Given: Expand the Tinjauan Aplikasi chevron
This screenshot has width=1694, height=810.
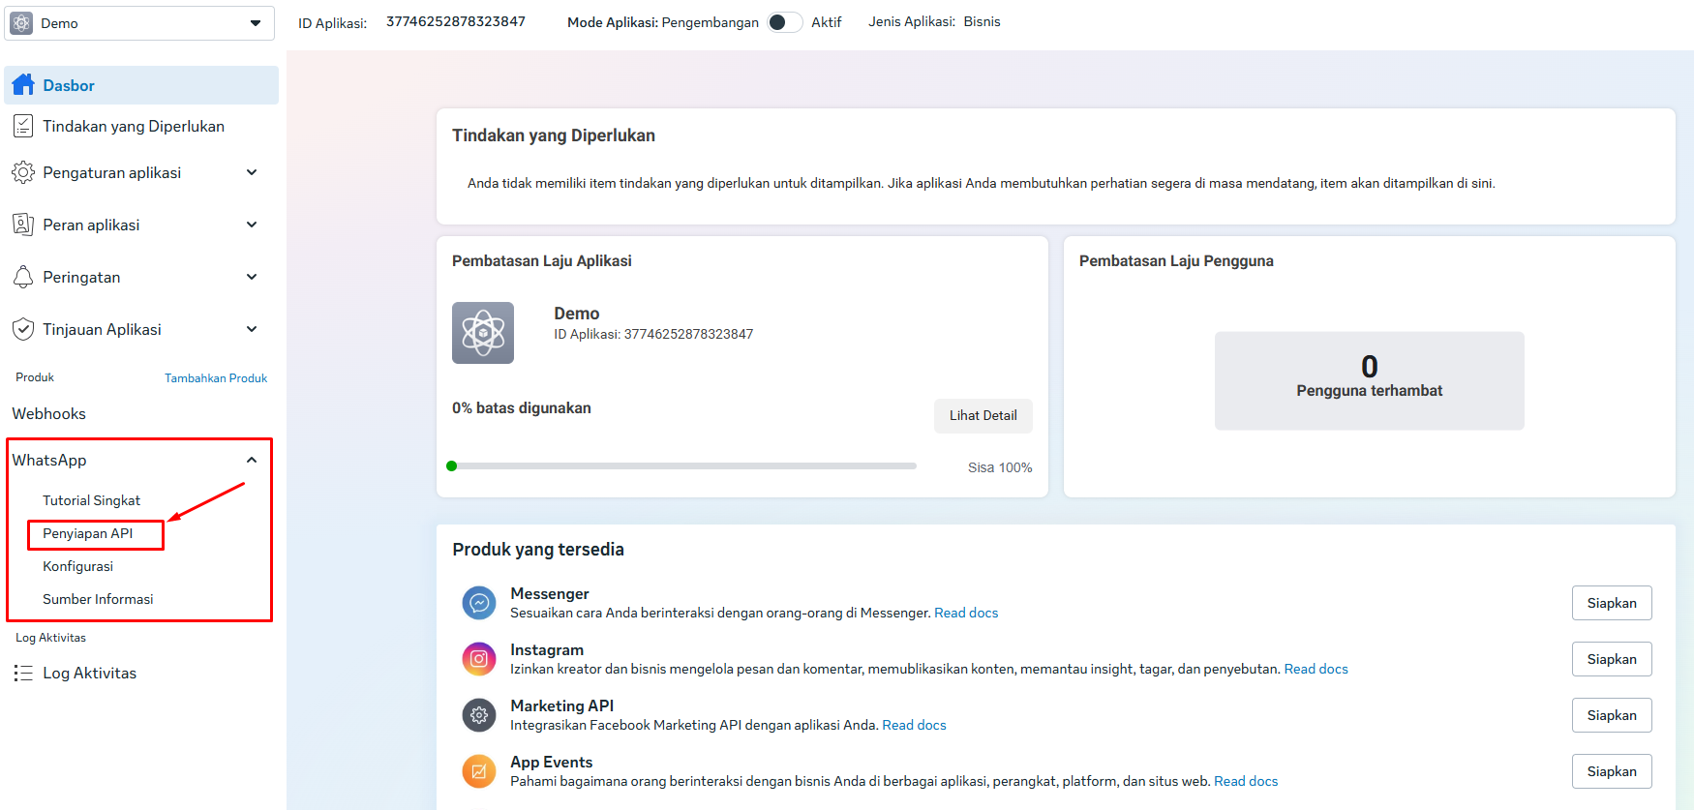Looking at the screenshot, I should point(252,329).
